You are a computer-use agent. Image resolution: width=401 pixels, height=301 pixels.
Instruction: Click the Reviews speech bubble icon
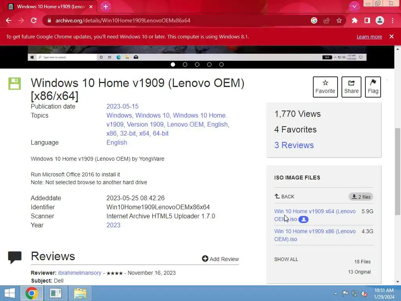click(14, 257)
